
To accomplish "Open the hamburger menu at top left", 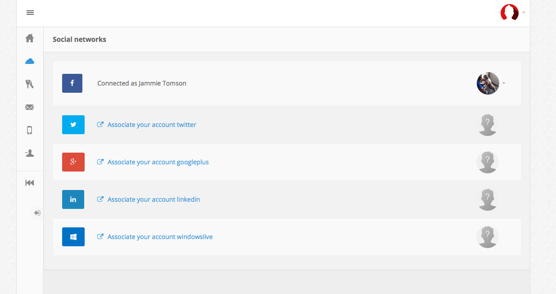I will tap(30, 13).
